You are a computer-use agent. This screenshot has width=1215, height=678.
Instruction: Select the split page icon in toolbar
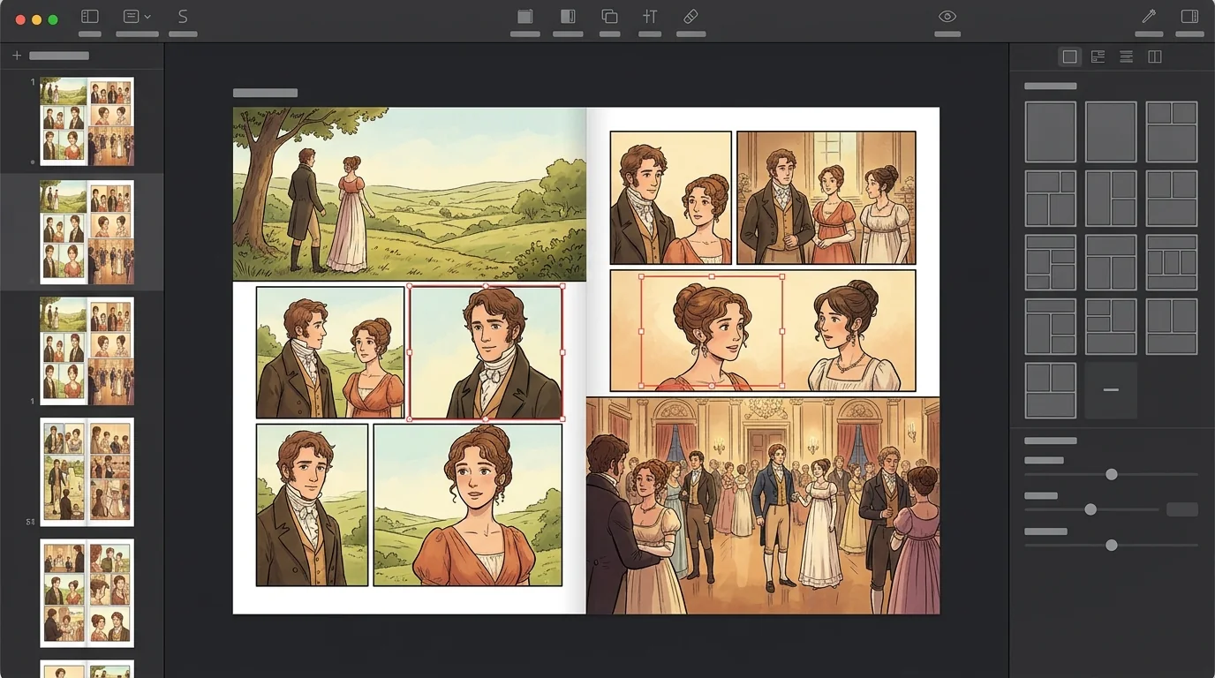coord(568,16)
